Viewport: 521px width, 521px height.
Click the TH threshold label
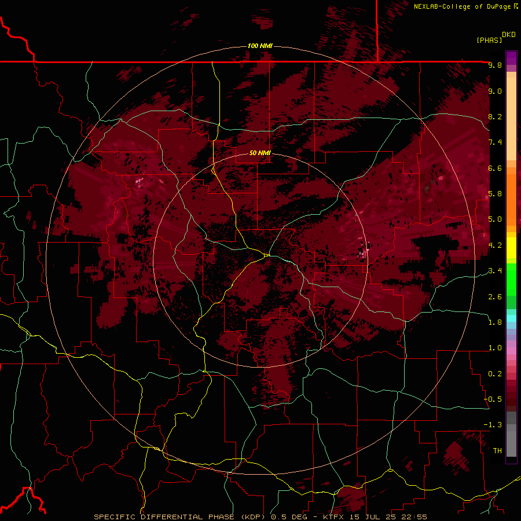tap(497, 451)
